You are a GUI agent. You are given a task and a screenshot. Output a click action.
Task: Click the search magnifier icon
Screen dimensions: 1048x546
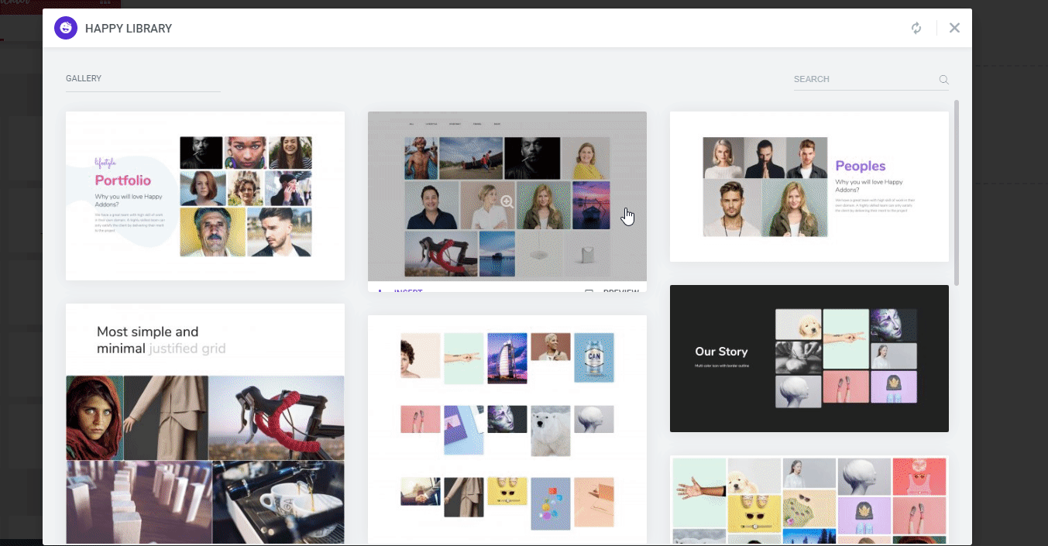point(943,79)
